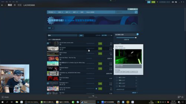Image resolution: width=186 pixels, height=104 pixels.
Task: Open the sort-by dropdown above results
Action: pos(107,35)
